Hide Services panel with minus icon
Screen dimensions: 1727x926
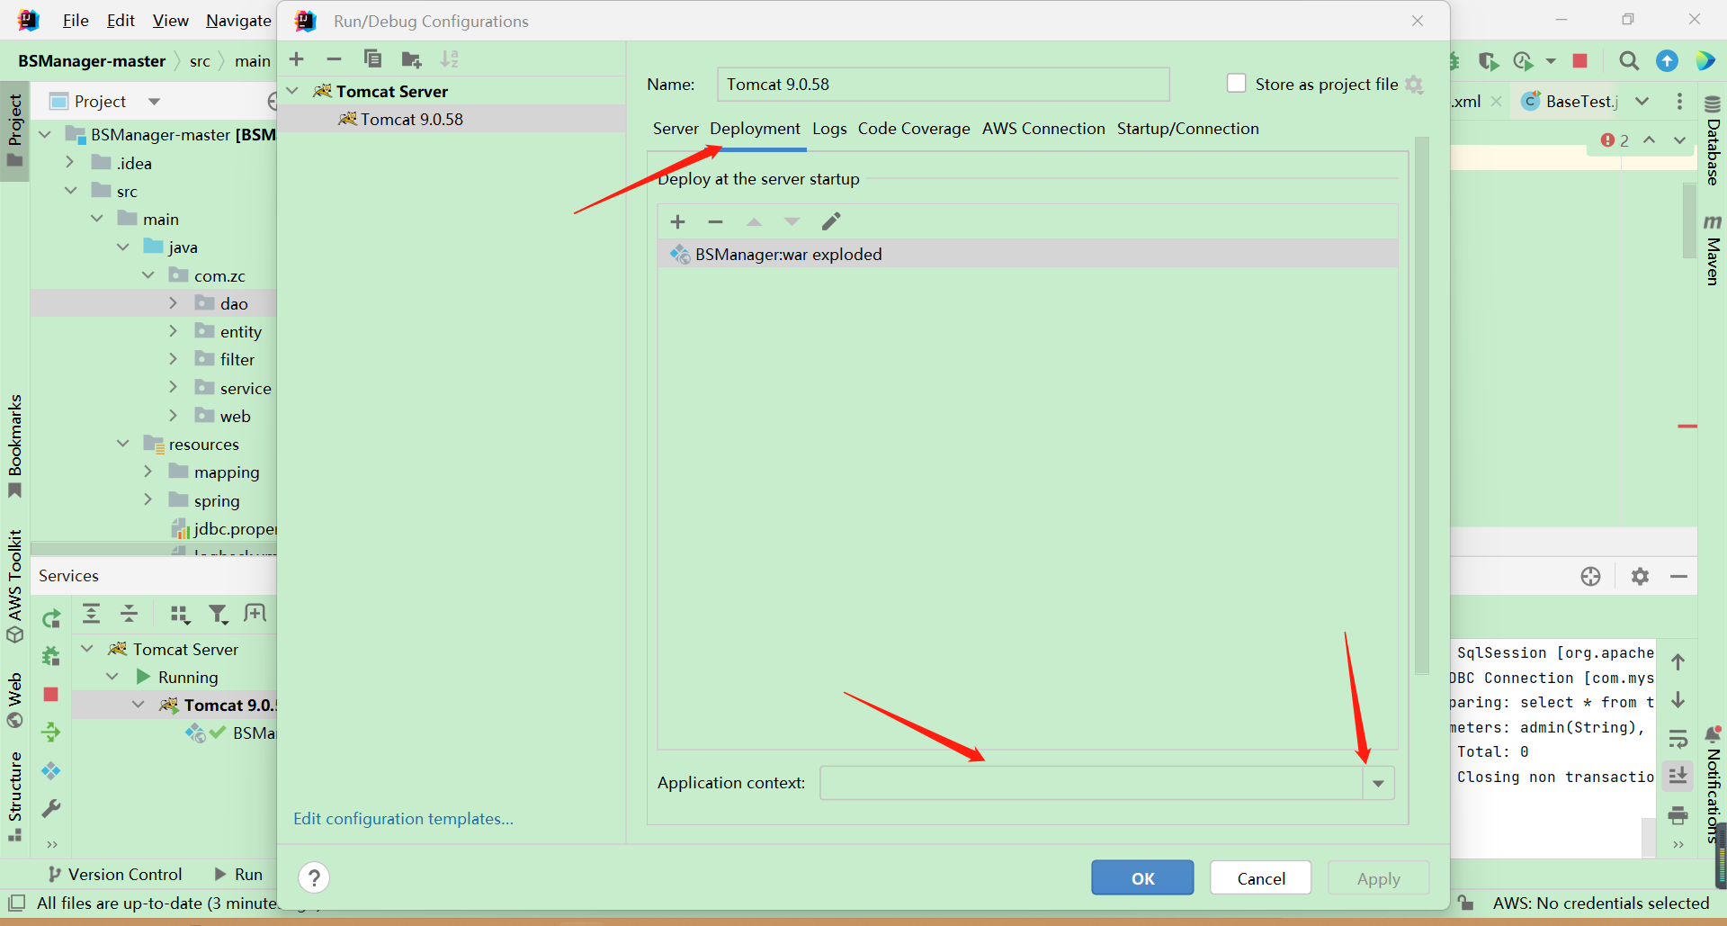pyautogui.click(x=1678, y=576)
